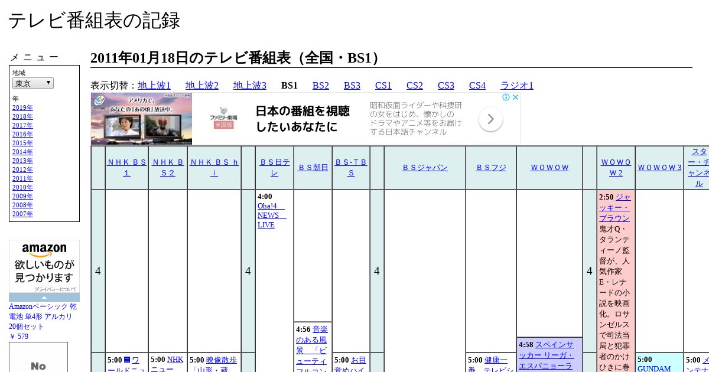Open the BS-TBS channel link
This screenshot has height=372, width=709.
[x=351, y=167]
